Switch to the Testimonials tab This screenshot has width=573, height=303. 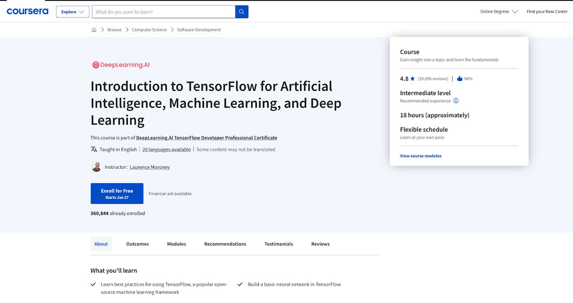279,244
